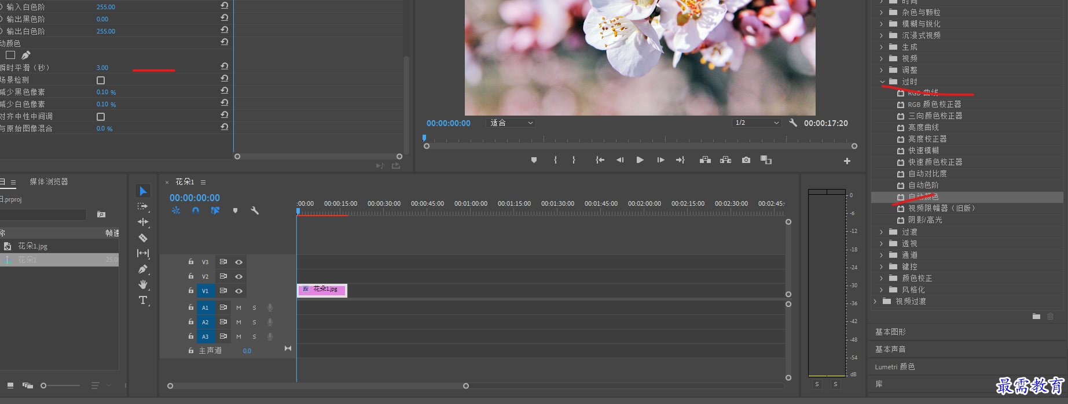1068x404 pixels.
Task: Solo audio track A2
Action: [254, 322]
